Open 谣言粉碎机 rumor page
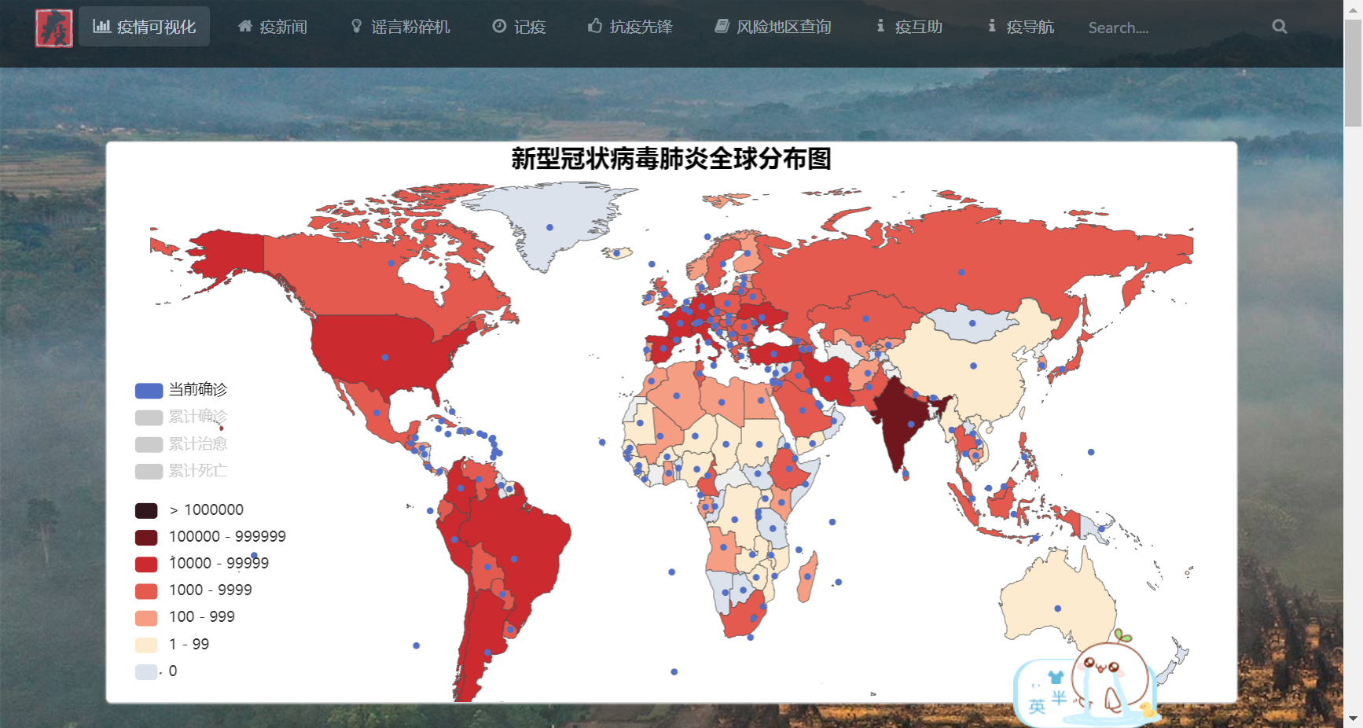Viewport: 1363px width, 728px height. pos(400,27)
